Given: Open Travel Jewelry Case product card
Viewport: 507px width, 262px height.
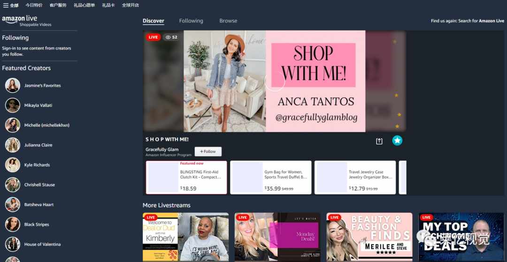Looking at the screenshot, I should [355, 178].
